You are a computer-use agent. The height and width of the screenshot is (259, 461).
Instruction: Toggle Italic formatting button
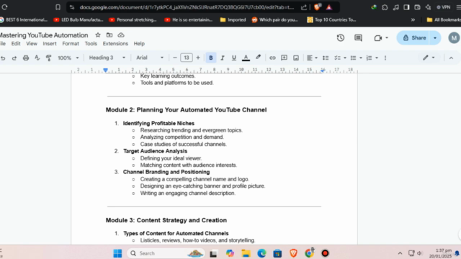[223, 58]
